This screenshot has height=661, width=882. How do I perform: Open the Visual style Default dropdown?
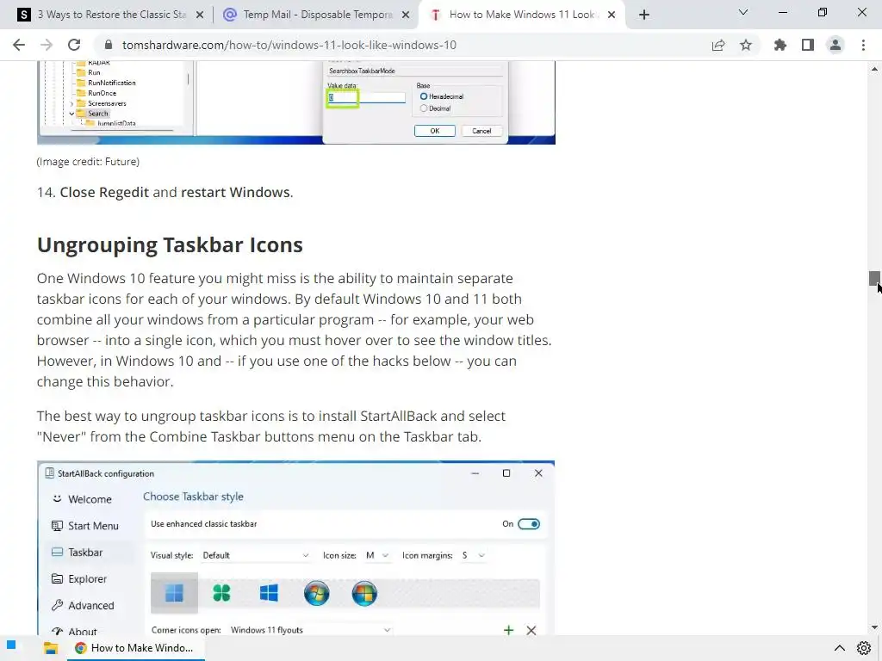pos(255,555)
